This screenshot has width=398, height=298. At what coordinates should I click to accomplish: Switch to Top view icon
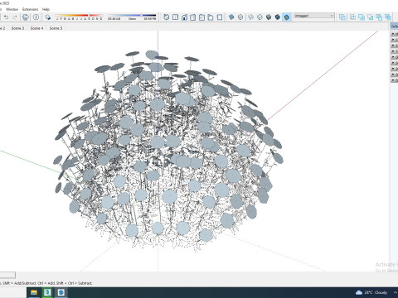coord(175,17)
